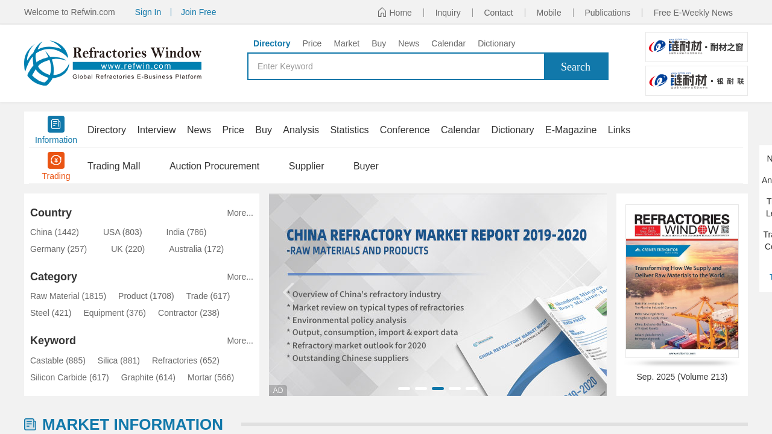Expand More in Category section
The image size is (772, 434).
[240, 277]
